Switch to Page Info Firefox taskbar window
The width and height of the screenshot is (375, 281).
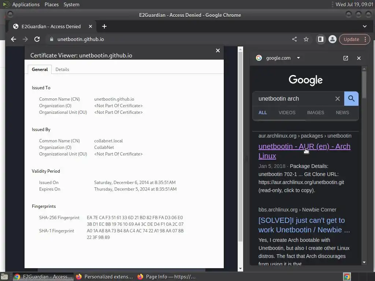coord(167,277)
